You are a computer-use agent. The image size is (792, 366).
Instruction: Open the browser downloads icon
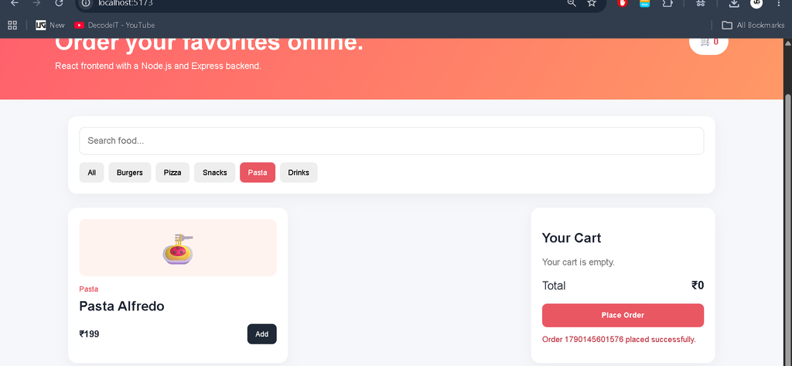734,4
